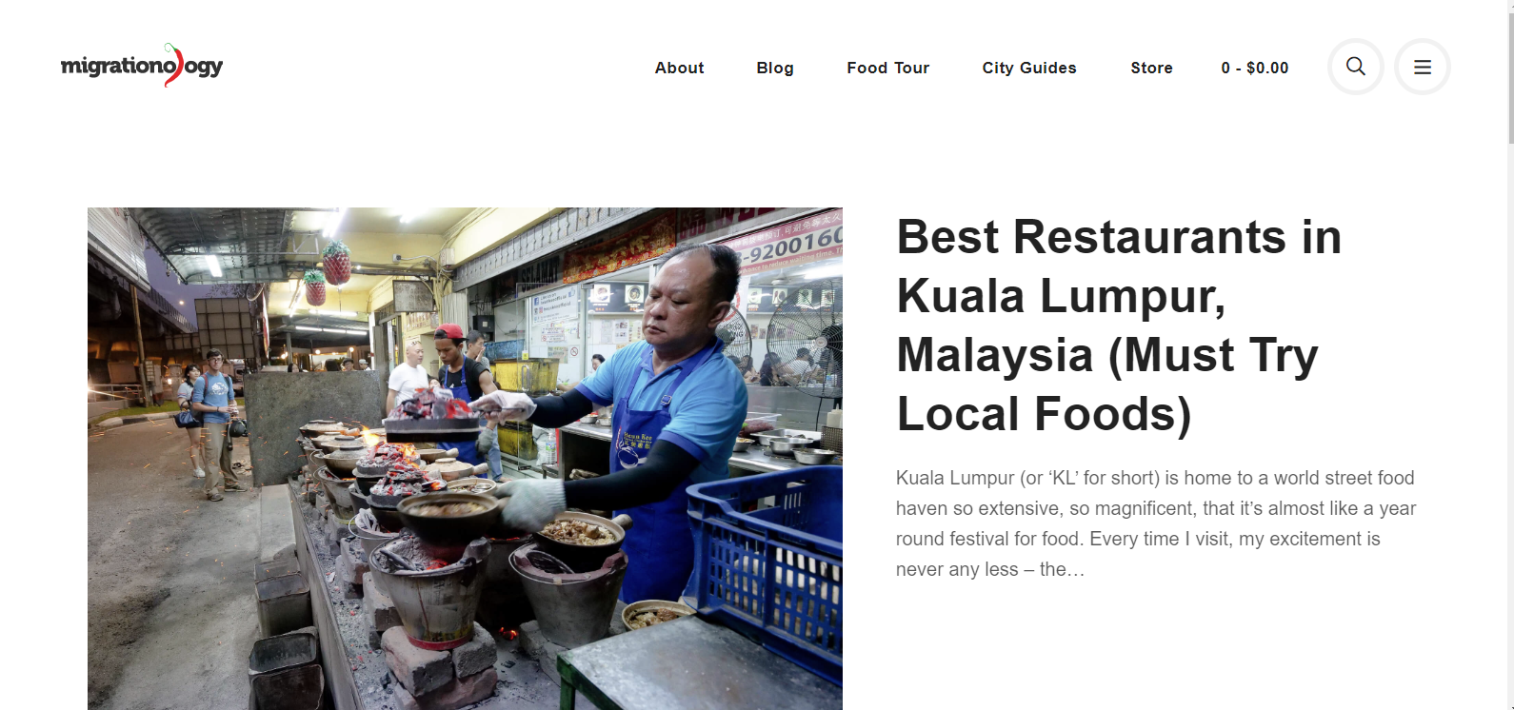Expand the City Guides navigation item

pyautogui.click(x=1029, y=68)
